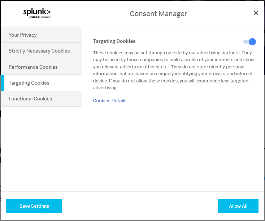This screenshot has width=265, height=221.
Task: Click the blue knob of the toggle
Action: click(x=252, y=42)
